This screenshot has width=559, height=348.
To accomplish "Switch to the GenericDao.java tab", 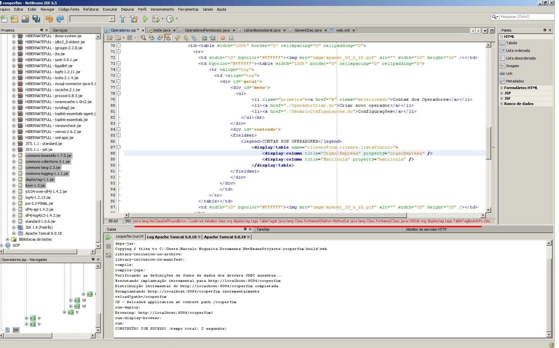I will pos(308,30).
